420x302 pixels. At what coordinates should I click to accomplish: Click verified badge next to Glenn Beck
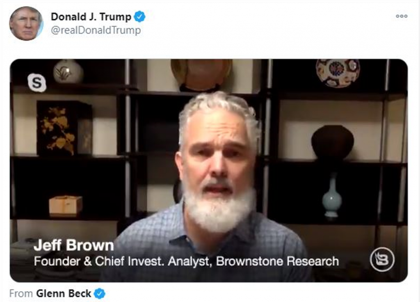point(100,294)
